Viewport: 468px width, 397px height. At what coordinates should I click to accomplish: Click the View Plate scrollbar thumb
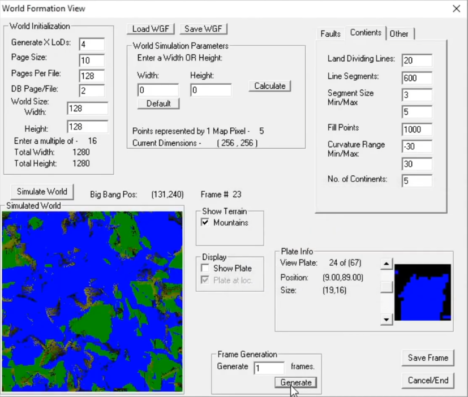387,287
